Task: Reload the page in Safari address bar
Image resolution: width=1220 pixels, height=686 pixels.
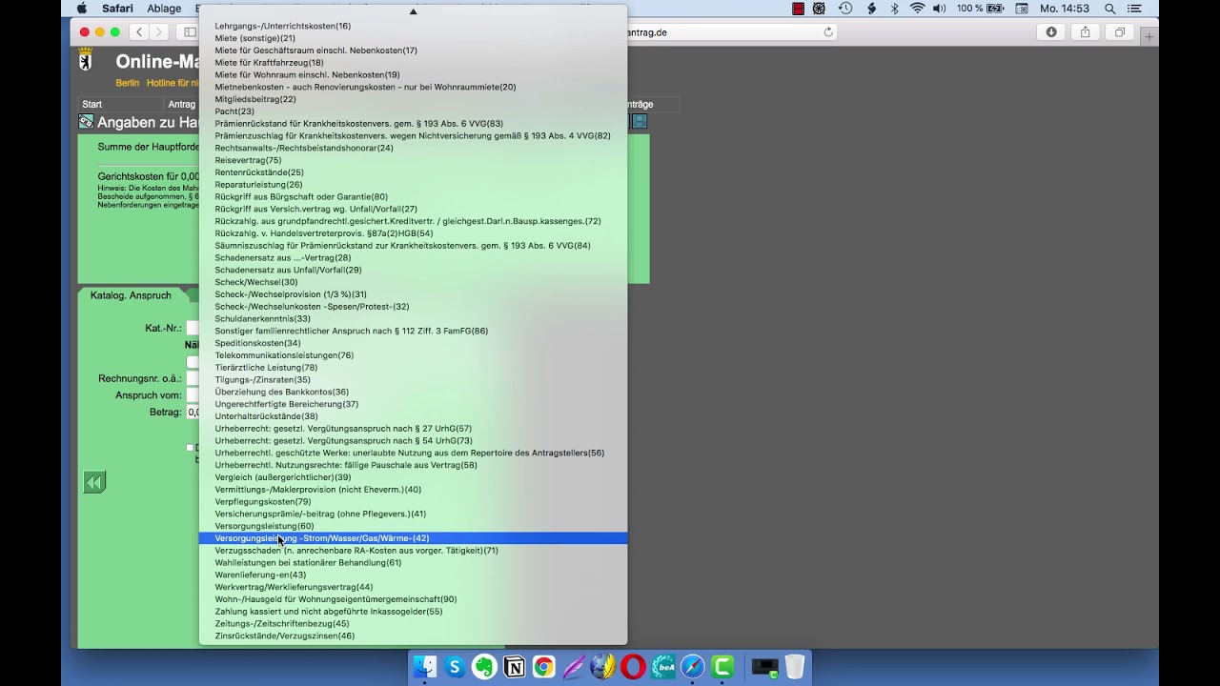Action: [828, 31]
